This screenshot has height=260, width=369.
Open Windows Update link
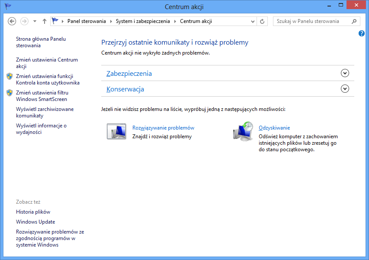pos(35,222)
